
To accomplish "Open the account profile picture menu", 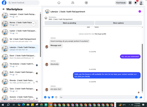I will 141,3.
